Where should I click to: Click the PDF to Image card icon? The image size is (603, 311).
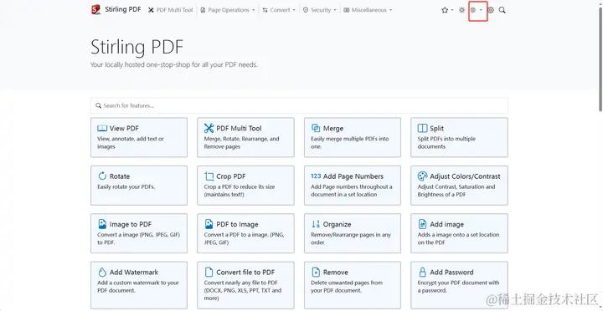[x=209, y=224]
